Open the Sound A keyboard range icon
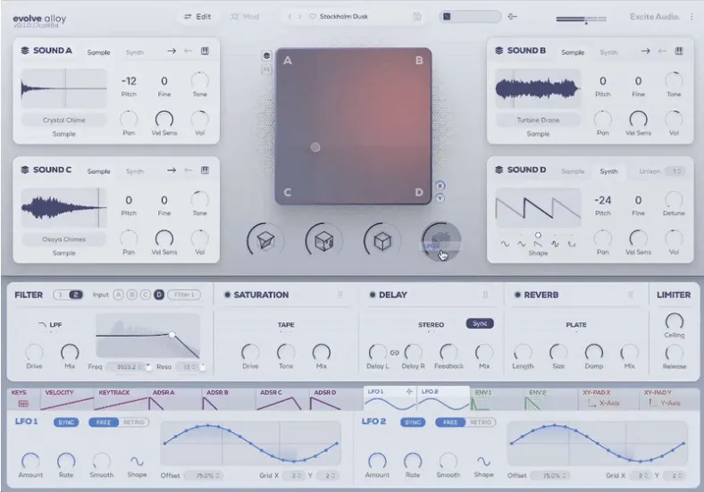The image size is (704, 492). click(205, 51)
